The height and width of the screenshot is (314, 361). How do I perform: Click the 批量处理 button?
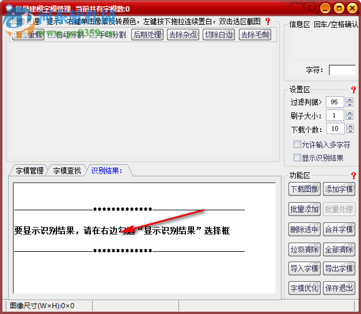pyautogui.click(x=339, y=209)
